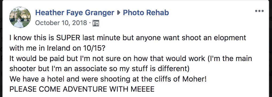The width and height of the screenshot is (272, 97).
Task: Click the line about cliffs of Moher
Action: pyautogui.click(x=108, y=79)
